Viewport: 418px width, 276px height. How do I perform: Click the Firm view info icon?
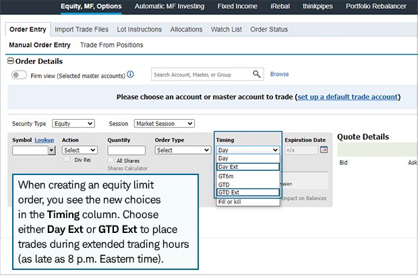tap(130, 75)
